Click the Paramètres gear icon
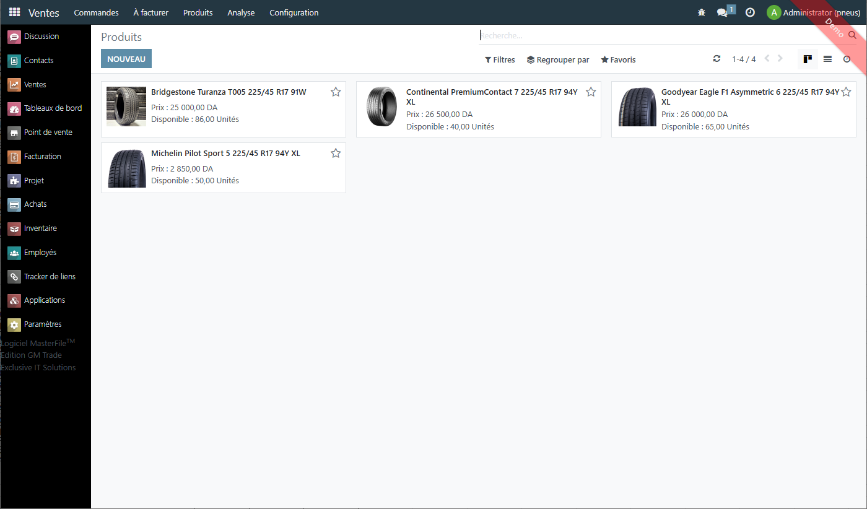This screenshot has height=509, width=867. [x=14, y=325]
